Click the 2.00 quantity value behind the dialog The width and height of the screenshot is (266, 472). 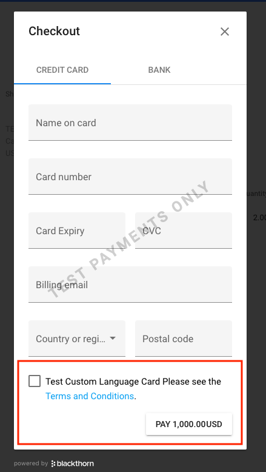(259, 217)
